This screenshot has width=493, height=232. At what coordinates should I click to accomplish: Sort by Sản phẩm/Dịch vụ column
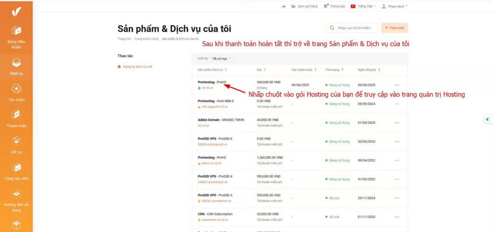[212, 70]
